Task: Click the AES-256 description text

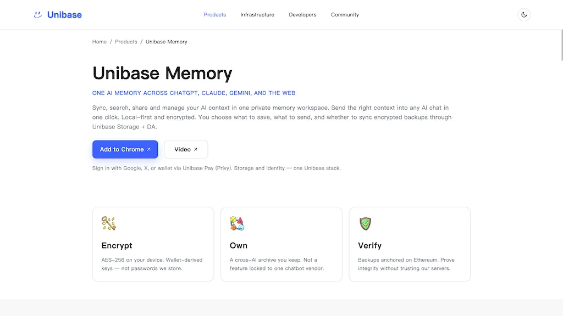Action: (x=152, y=264)
